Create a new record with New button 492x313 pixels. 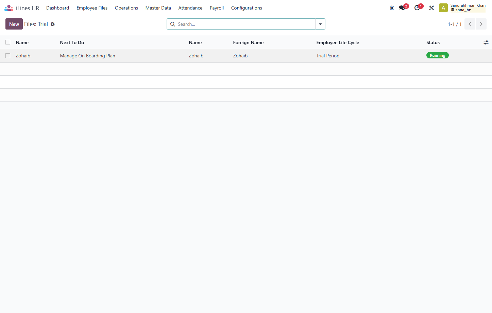14,24
